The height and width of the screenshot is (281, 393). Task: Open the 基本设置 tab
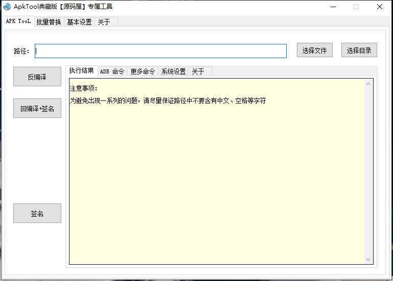click(x=79, y=22)
